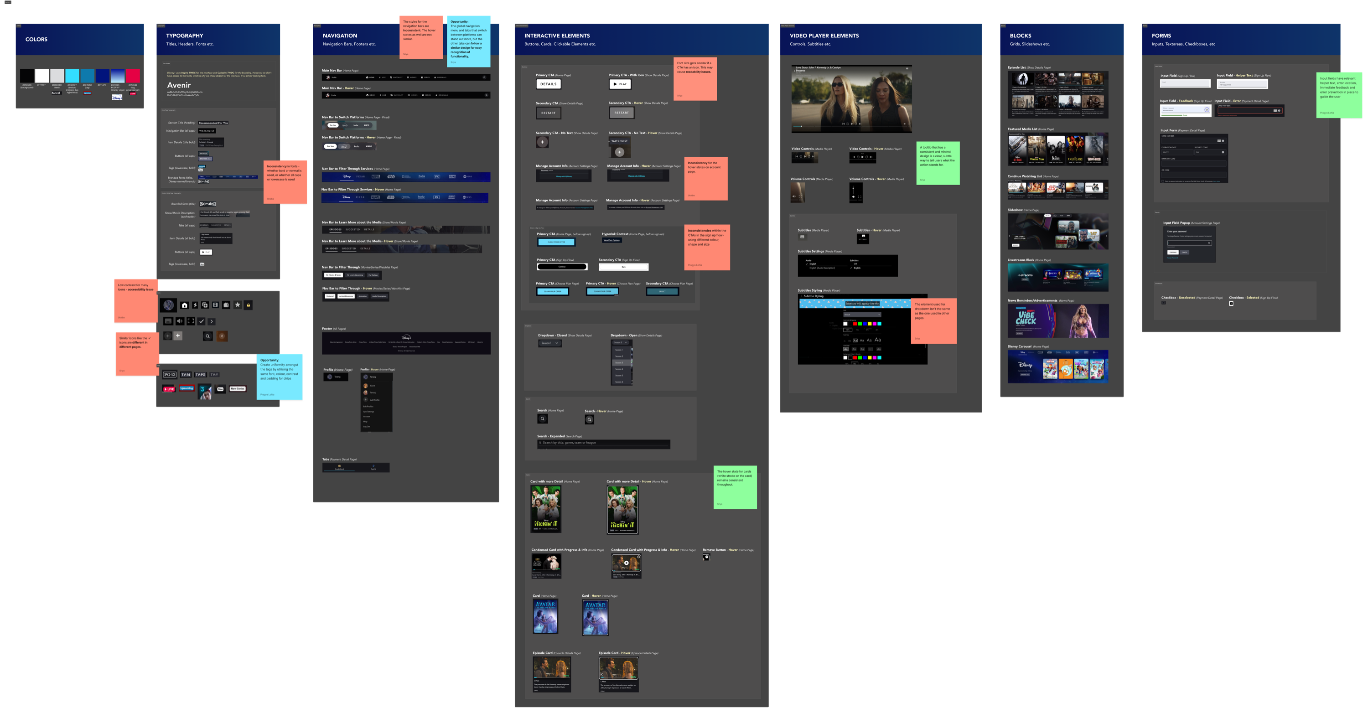
Task: Select English audio in Subtitles Settings
Action: click(x=813, y=264)
